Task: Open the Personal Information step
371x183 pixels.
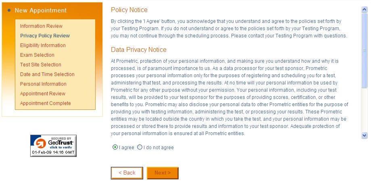Action: (x=43, y=84)
